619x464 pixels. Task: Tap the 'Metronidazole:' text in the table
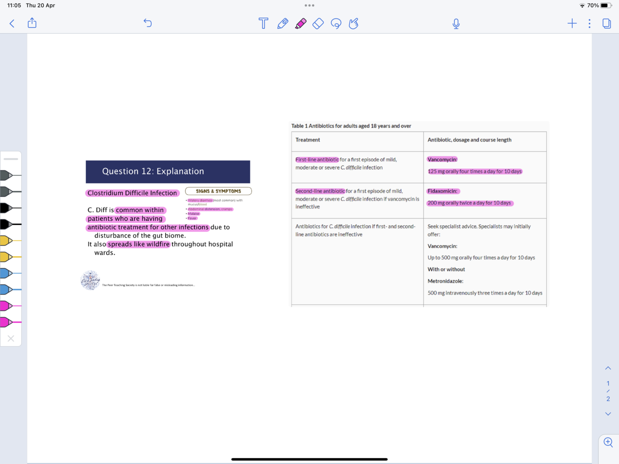(445, 281)
